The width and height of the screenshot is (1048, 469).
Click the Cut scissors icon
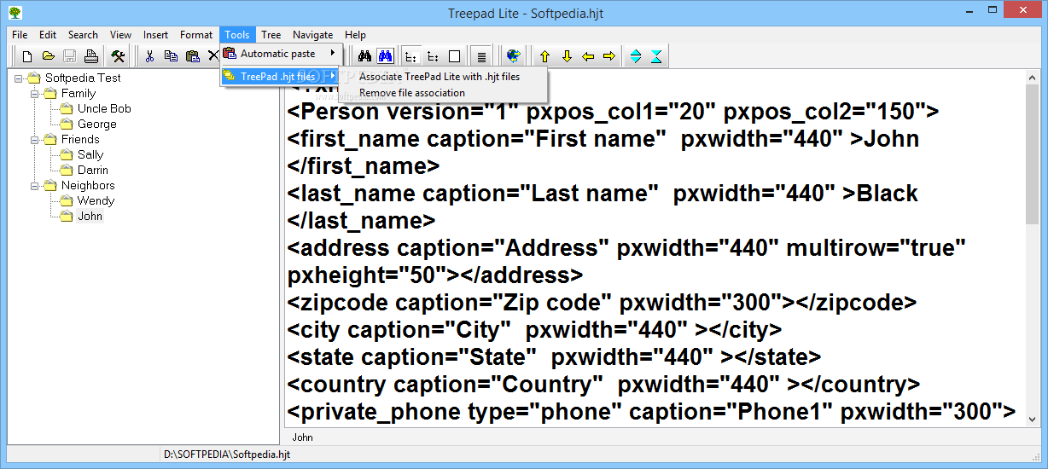pos(149,56)
